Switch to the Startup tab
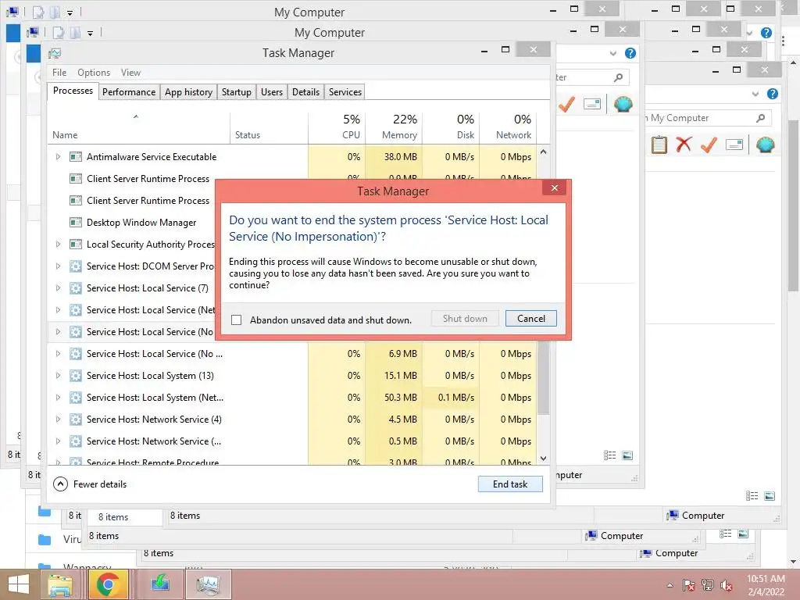This screenshot has height=600, width=800. pos(236,92)
